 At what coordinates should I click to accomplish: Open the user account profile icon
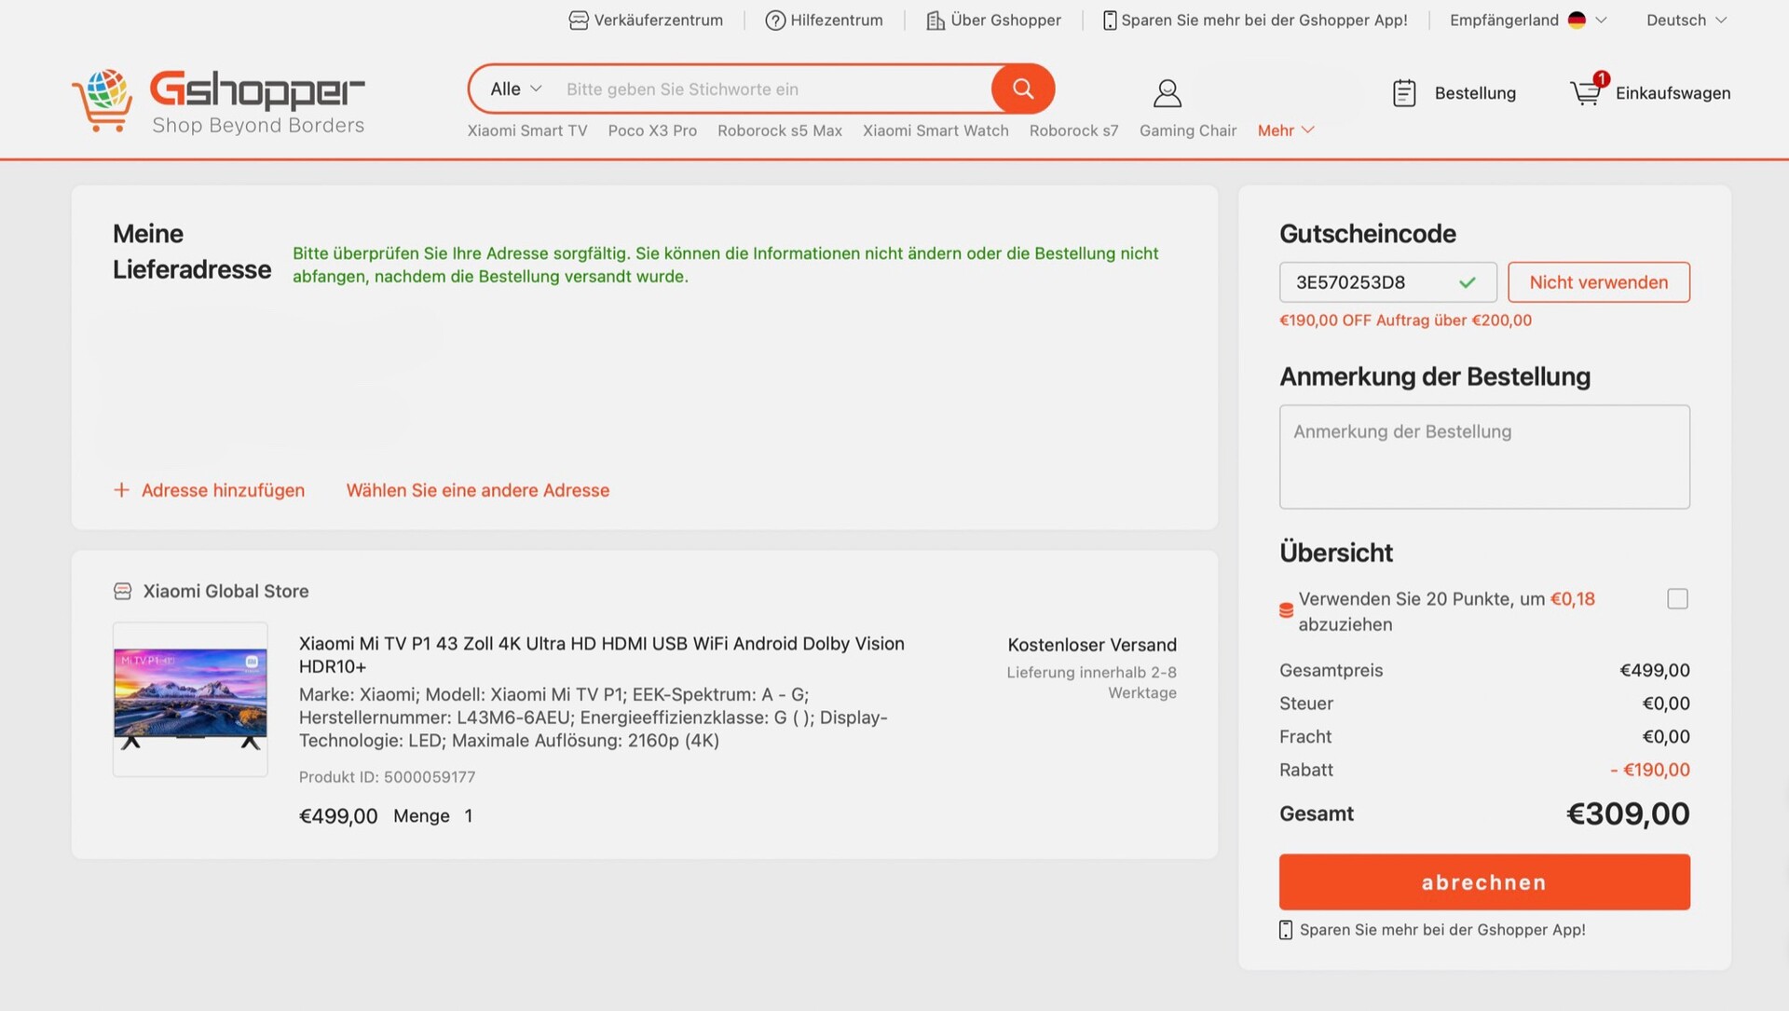coord(1167,93)
